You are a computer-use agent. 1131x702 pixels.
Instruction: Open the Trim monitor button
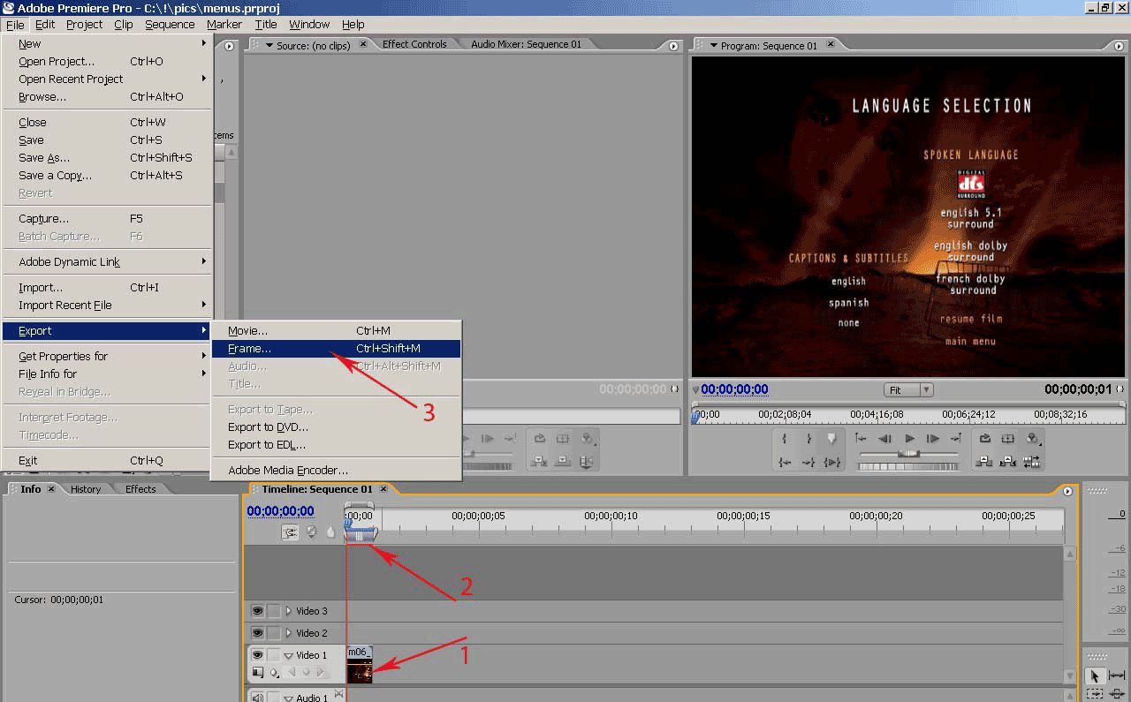pyautogui.click(x=1031, y=462)
